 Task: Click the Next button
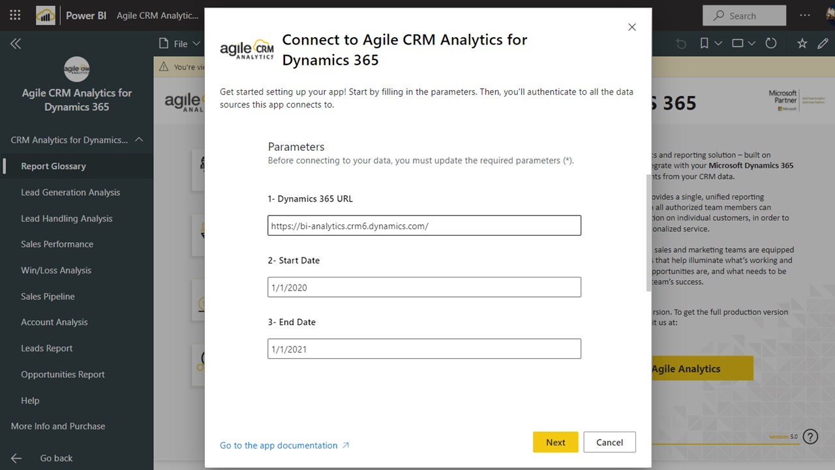pyautogui.click(x=555, y=442)
